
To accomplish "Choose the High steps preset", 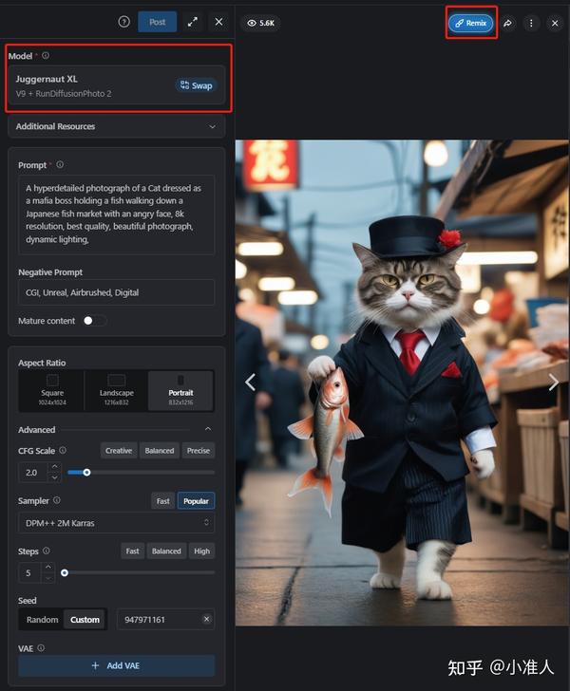I will point(201,551).
